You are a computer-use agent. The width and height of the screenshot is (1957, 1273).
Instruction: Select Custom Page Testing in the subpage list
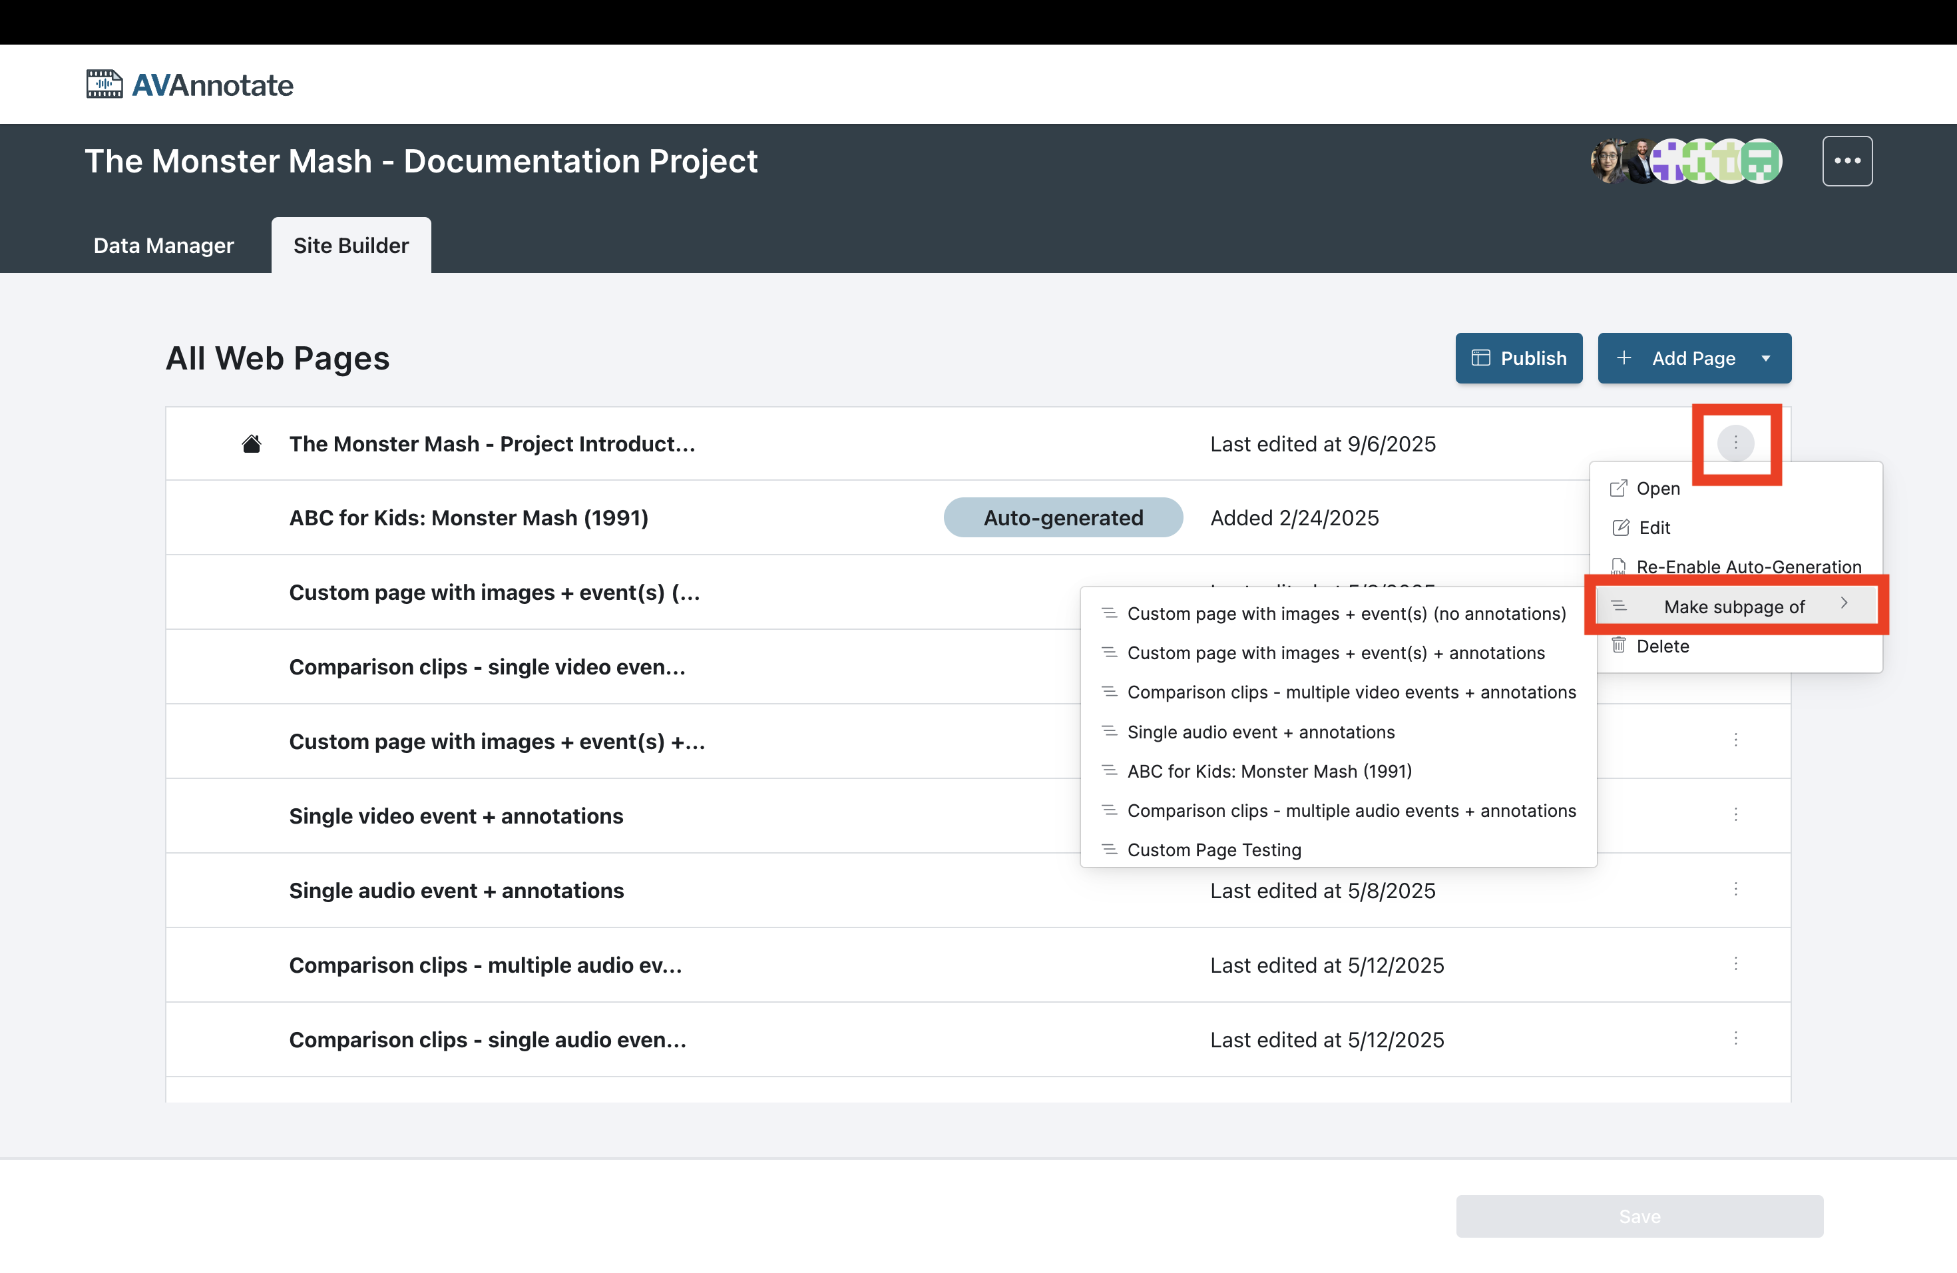[1213, 850]
